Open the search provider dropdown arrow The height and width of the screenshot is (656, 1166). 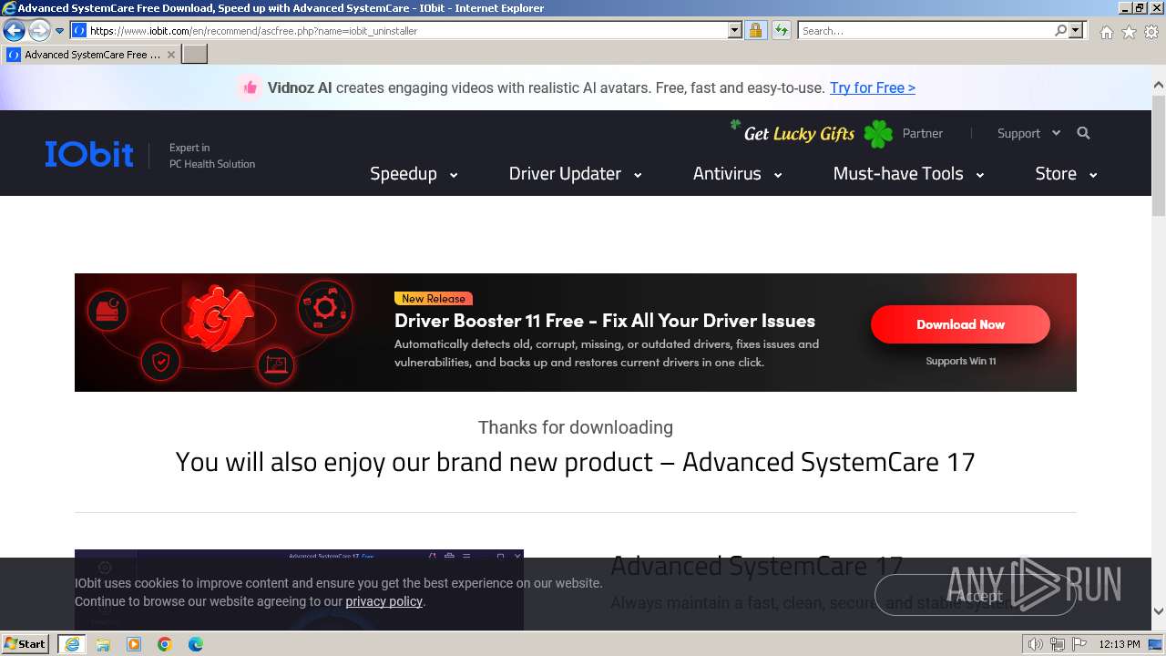tap(1076, 30)
